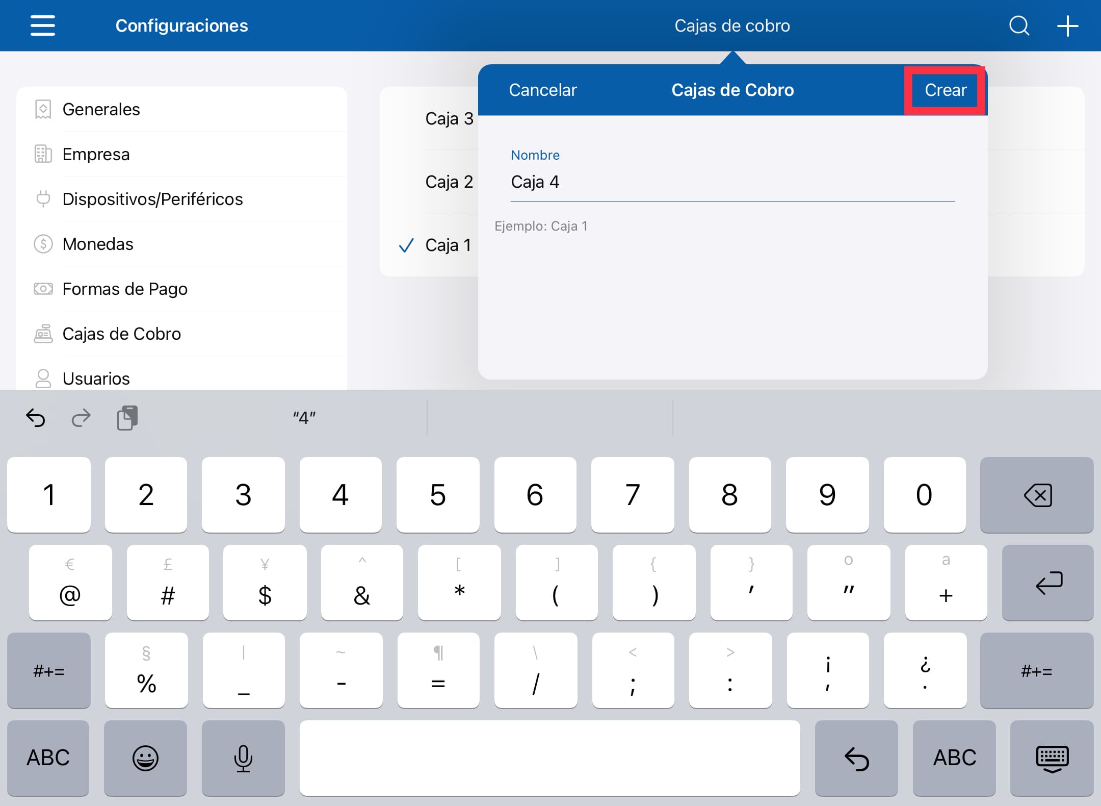Tap the hide keyboard key

[x=1052, y=758]
